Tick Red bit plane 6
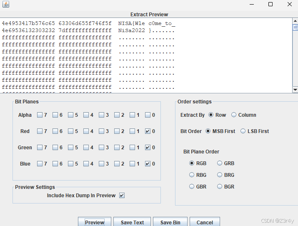The width and height of the screenshot is (298, 226). point(55,131)
